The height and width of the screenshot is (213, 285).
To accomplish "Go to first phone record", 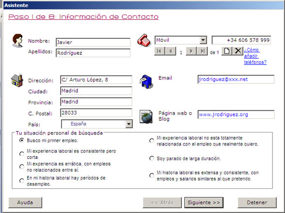I will coord(160,51).
